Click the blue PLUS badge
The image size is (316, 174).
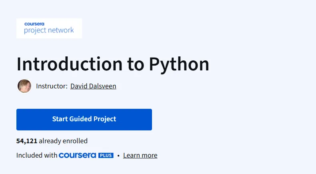(106, 156)
